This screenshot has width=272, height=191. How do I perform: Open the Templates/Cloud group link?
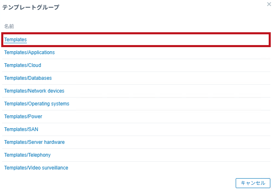(x=23, y=65)
